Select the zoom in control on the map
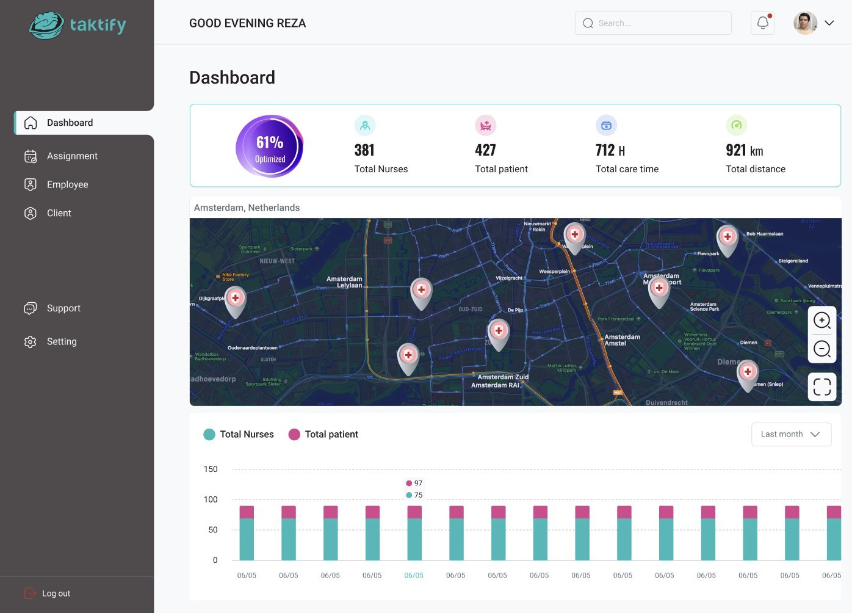This screenshot has width=852, height=613. click(x=822, y=320)
